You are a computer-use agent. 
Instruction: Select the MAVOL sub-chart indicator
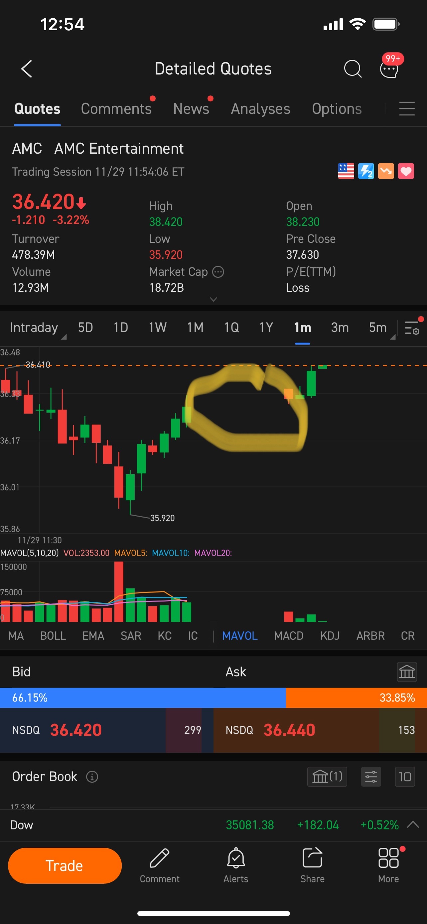(x=240, y=636)
